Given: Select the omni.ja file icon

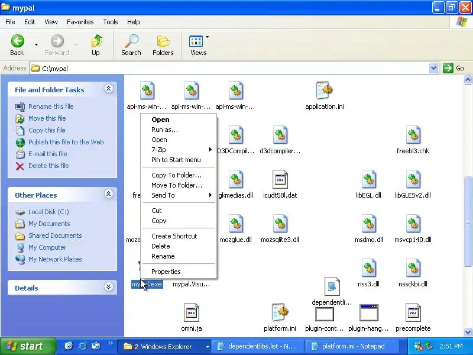Looking at the screenshot, I should click(x=192, y=312).
